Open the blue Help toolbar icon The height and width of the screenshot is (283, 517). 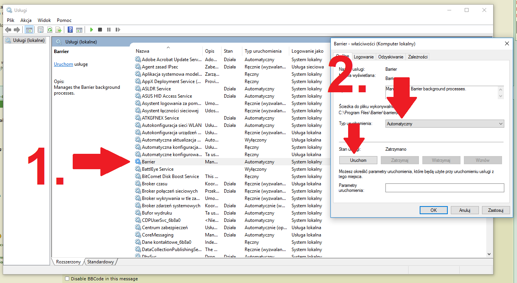point(70,30)
